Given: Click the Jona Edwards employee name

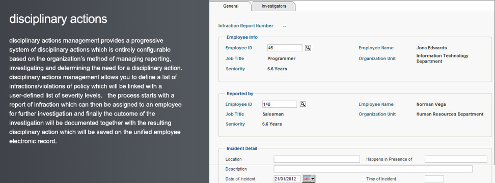Looking at the screenshot, I should 431,48.
